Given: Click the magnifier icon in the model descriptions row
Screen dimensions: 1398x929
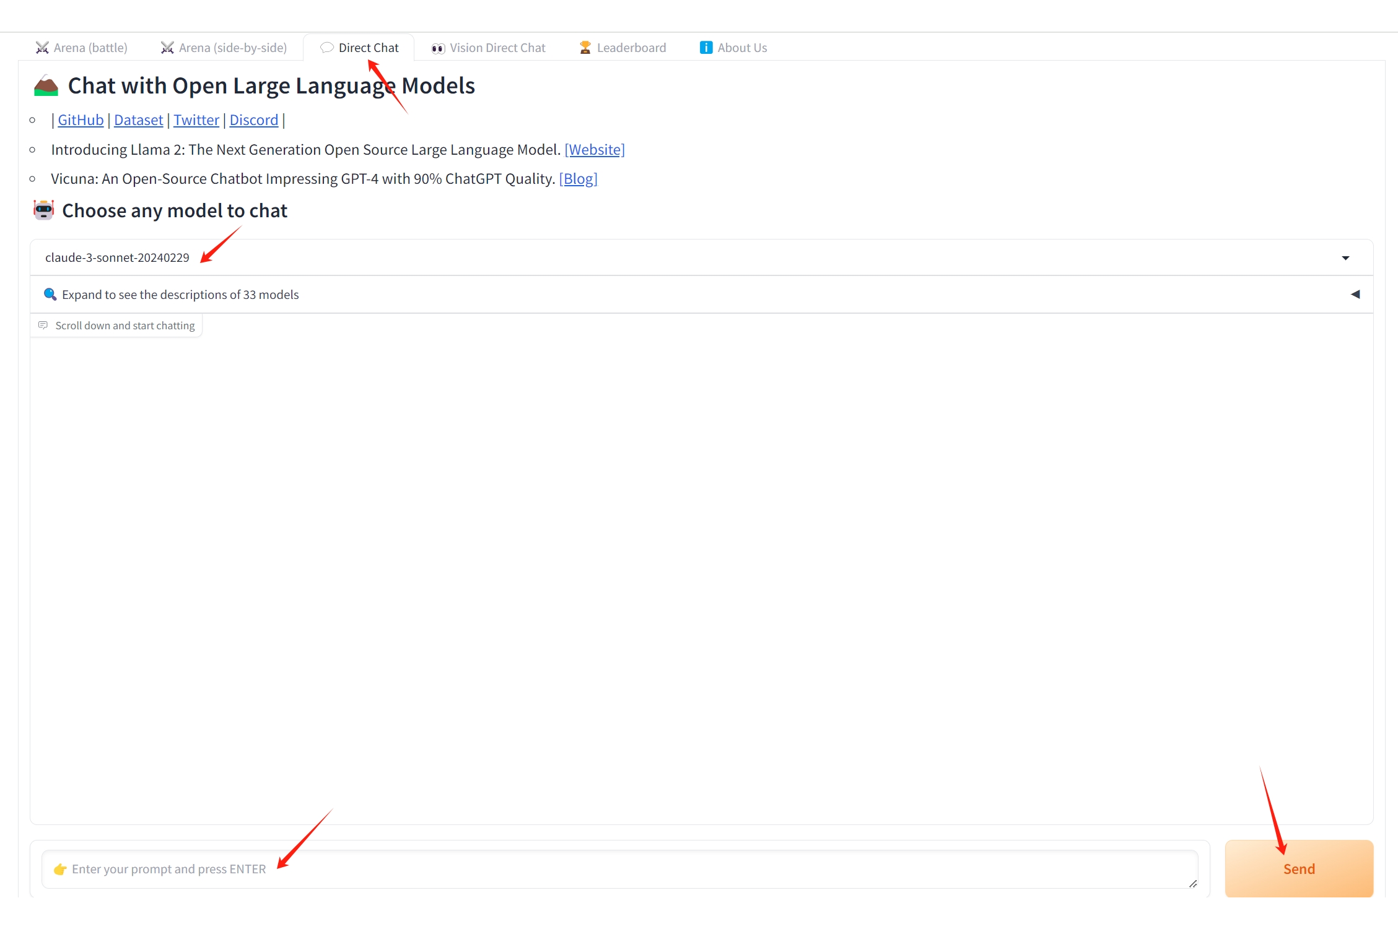Looking at the screenshot, I should pyautogui.click(x=50, y=295).
